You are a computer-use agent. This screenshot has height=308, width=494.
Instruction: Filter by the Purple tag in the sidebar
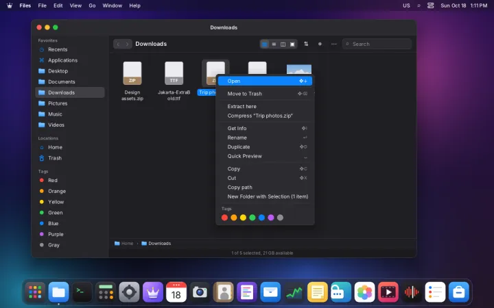point(70,234)
